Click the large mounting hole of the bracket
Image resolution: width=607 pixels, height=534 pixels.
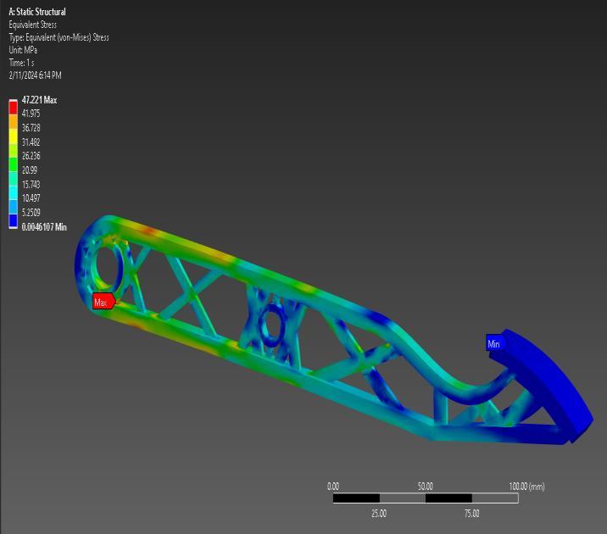(x=109, y=265)
